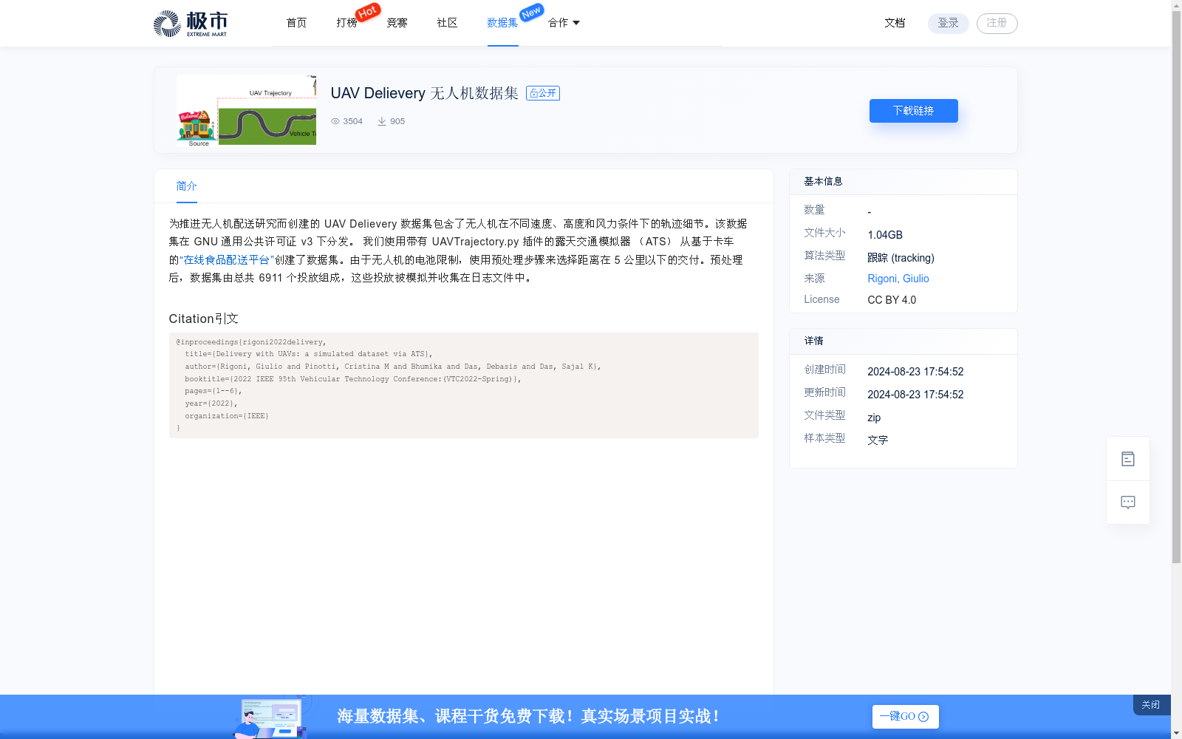Click the Extreme Mart logo
The height and width of the screenshot is (739, 1182).
point(191,24)
